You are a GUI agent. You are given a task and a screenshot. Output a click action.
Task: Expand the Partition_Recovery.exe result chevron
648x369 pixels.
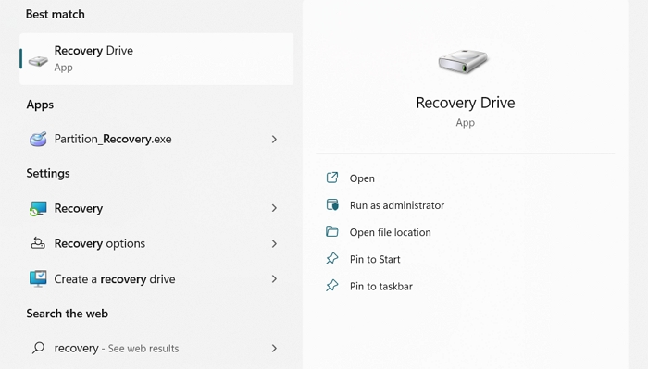[x=274, y=139]
